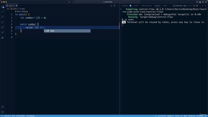Viewport: 208px width, 117px height.
Task: Accept the 'if let' autocomplete suggestion
Action: point(67,31)
